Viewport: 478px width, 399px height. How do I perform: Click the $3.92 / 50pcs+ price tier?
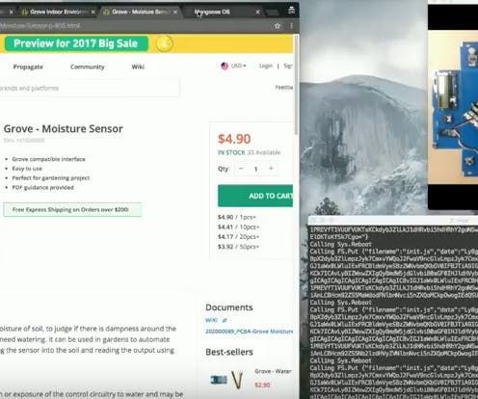238,247
